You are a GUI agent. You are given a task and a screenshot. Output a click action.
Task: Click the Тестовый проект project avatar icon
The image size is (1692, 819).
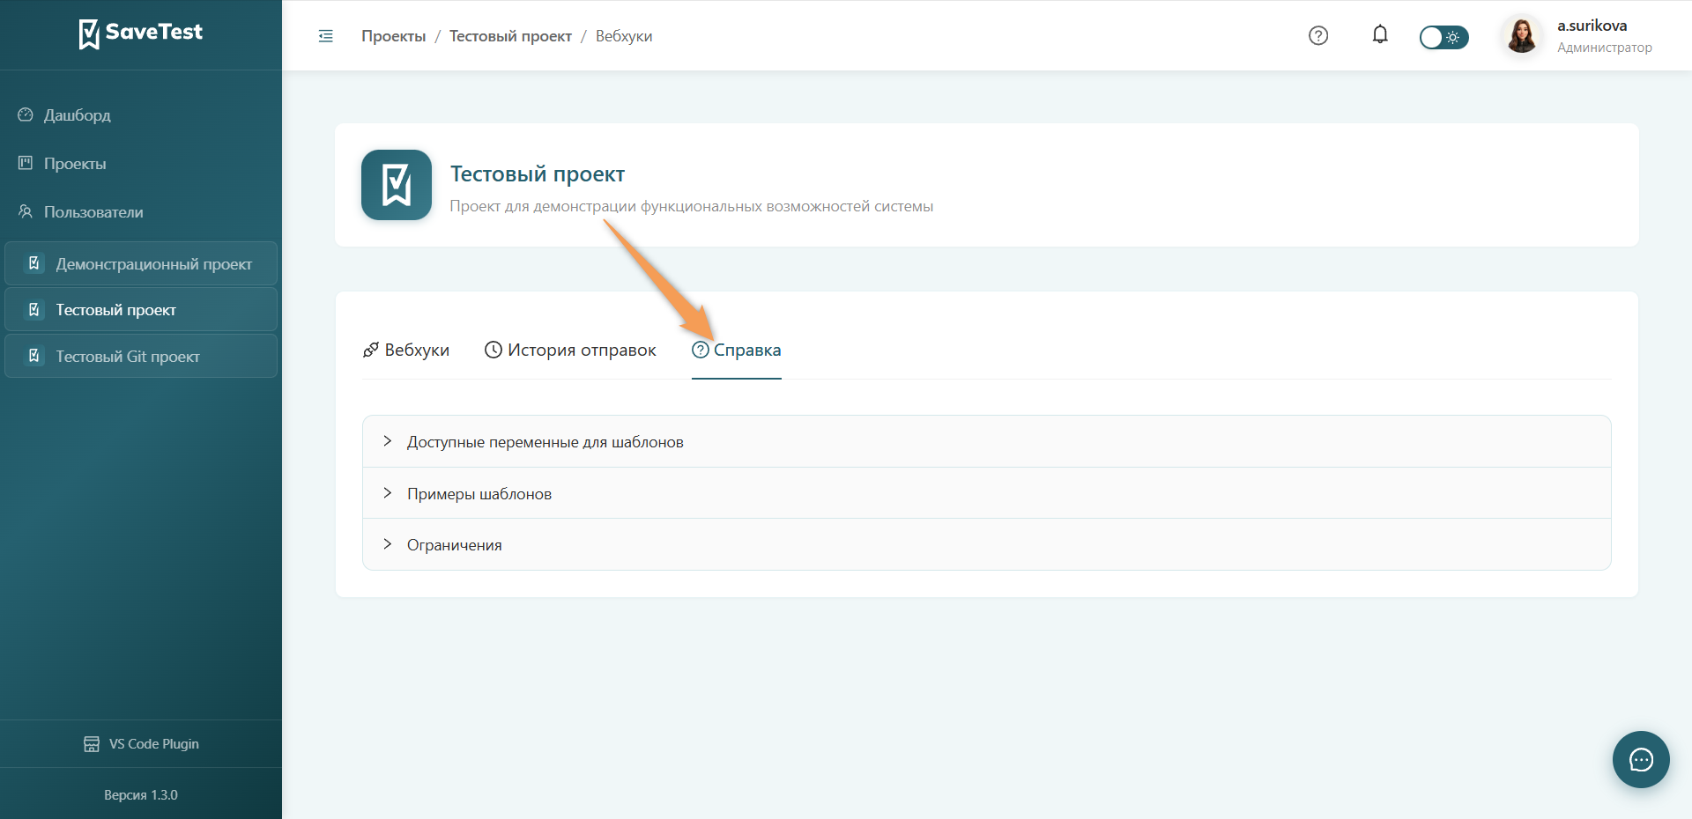point(397,185)
